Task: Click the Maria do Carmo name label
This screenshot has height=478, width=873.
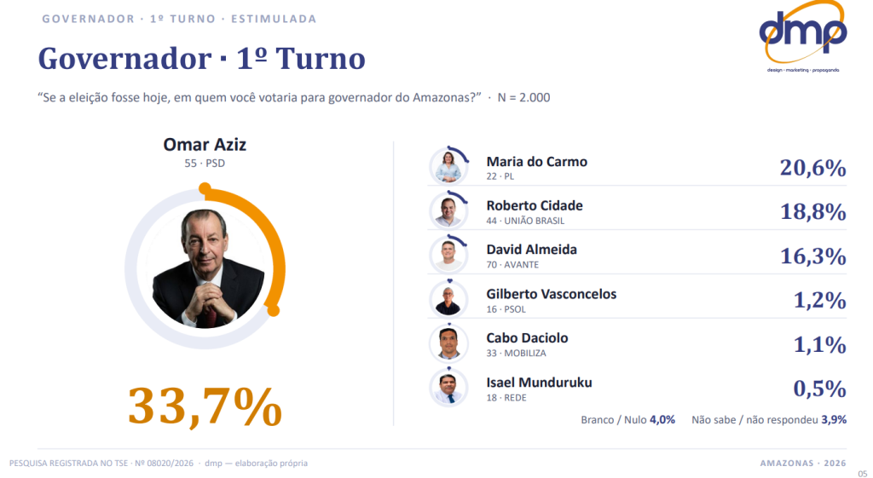Action: pyautogui.click(x=537, y=161)
